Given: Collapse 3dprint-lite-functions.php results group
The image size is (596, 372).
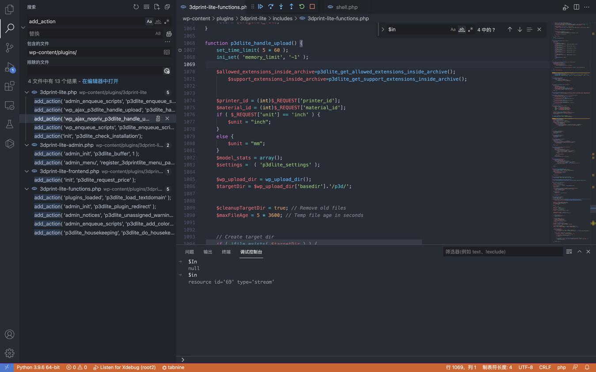Looking at the screenshot, I should pos(27,189).
